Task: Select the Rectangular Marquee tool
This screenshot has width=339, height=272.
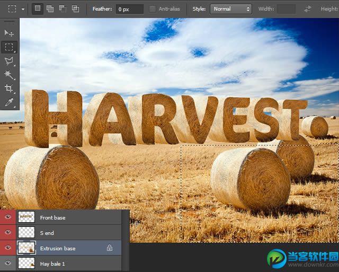Action: (9, 47)
